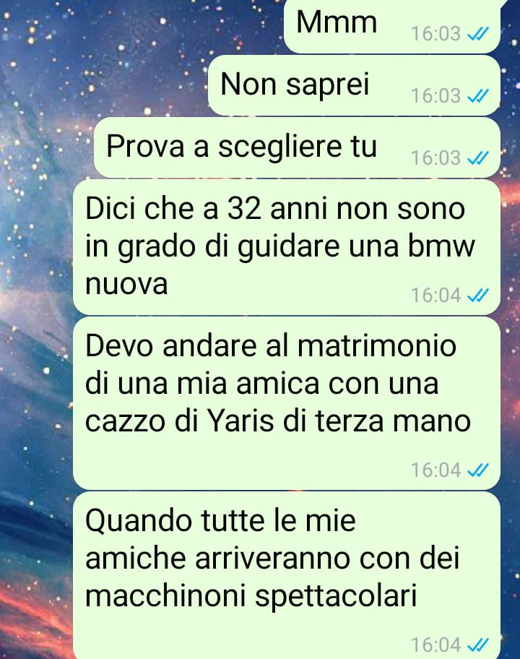Click the 16:03 timestamp beside 'Non saprei'
520x659 pixels.
pyautogui.click(x=435, y=96)
